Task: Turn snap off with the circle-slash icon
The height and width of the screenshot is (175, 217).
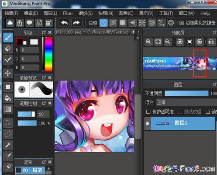Action: 103,23
